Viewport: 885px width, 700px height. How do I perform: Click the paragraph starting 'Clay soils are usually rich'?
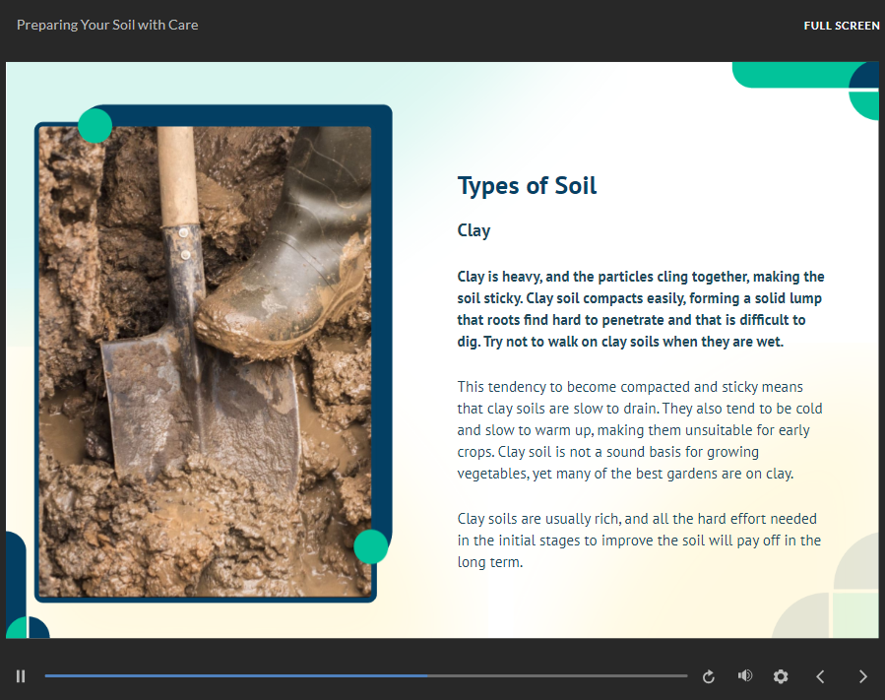639,541
